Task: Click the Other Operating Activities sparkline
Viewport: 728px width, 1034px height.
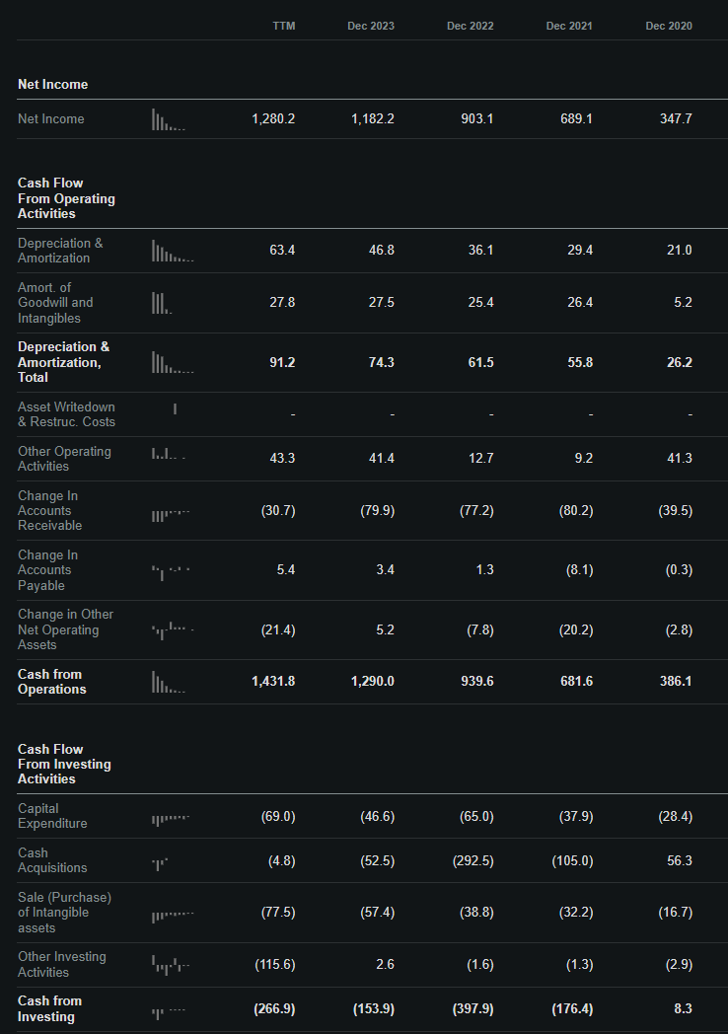Action: click(168, 455)
